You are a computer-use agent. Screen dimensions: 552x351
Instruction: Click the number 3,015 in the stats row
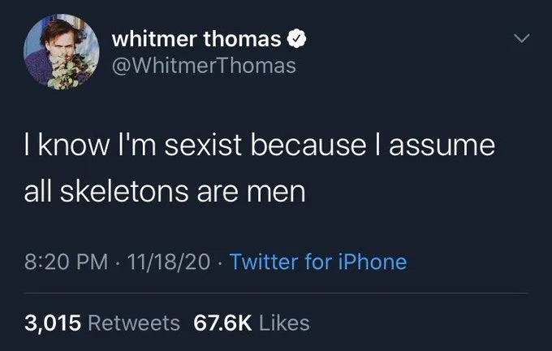pyautogui.click(x=53, y=323)
